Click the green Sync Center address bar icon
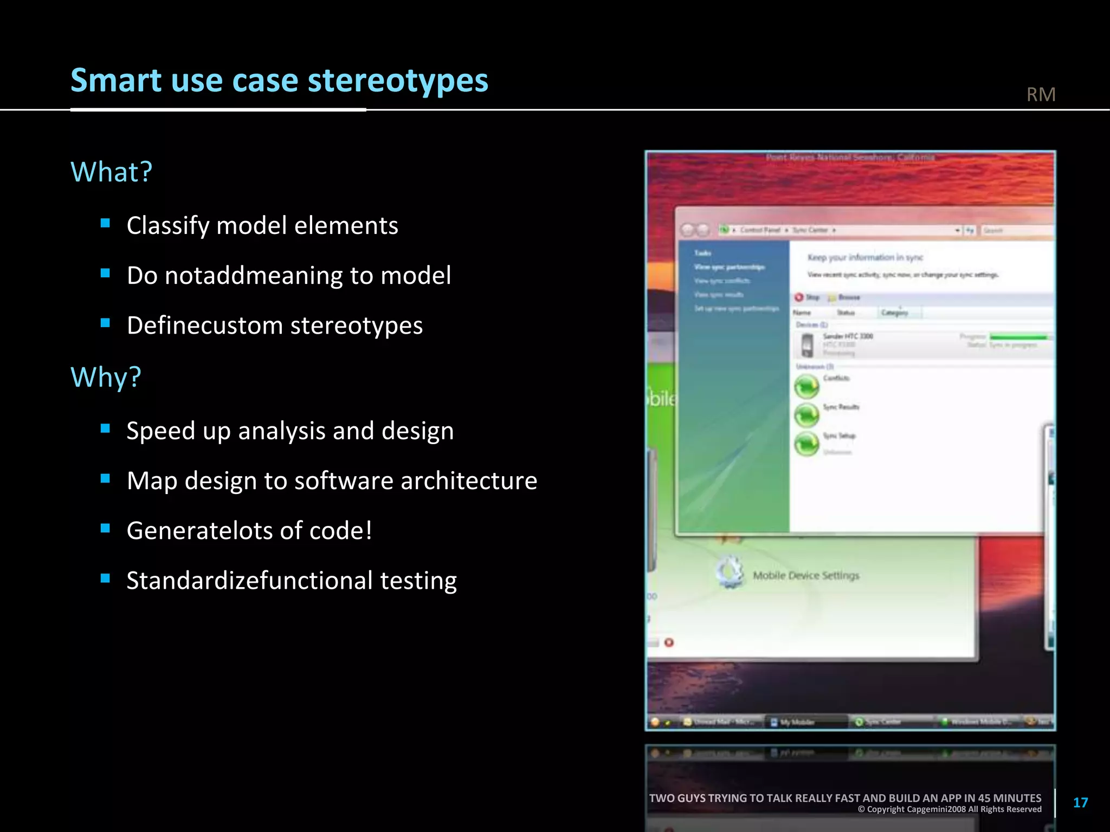This screenshot has height=832, width=1110. [x=724, y=230]
